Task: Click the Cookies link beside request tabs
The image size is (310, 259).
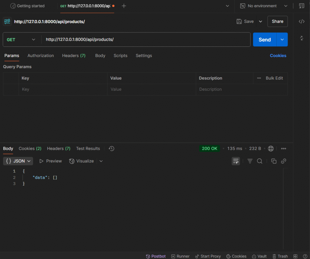Action: [278, 56]
